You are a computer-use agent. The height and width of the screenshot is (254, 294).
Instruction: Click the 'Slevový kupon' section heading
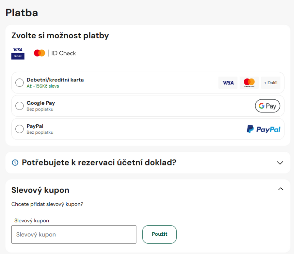(x=40, y=190)
